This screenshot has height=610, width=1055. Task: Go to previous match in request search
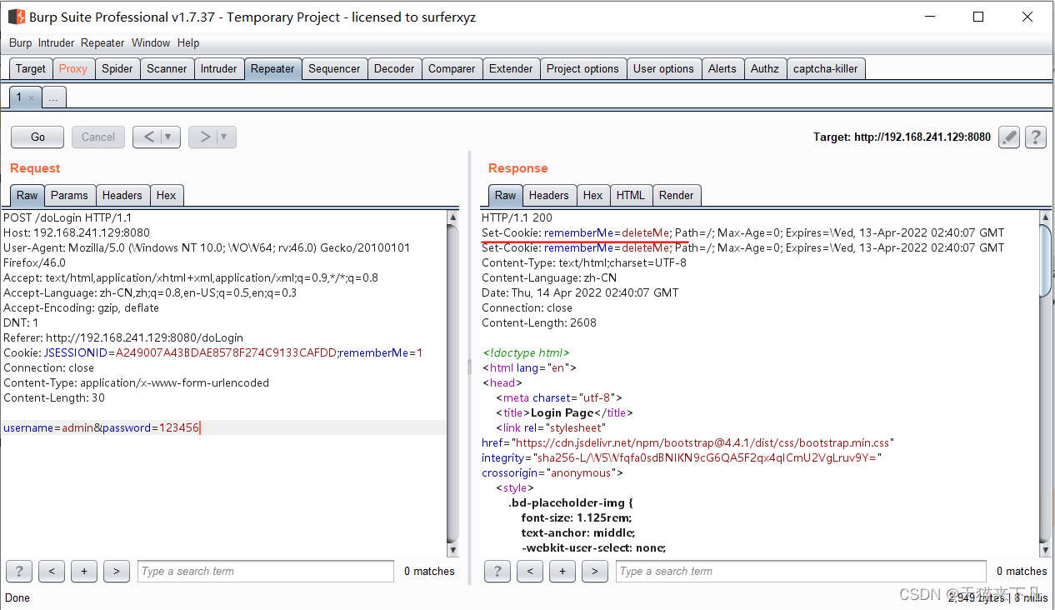coord(52,571)
